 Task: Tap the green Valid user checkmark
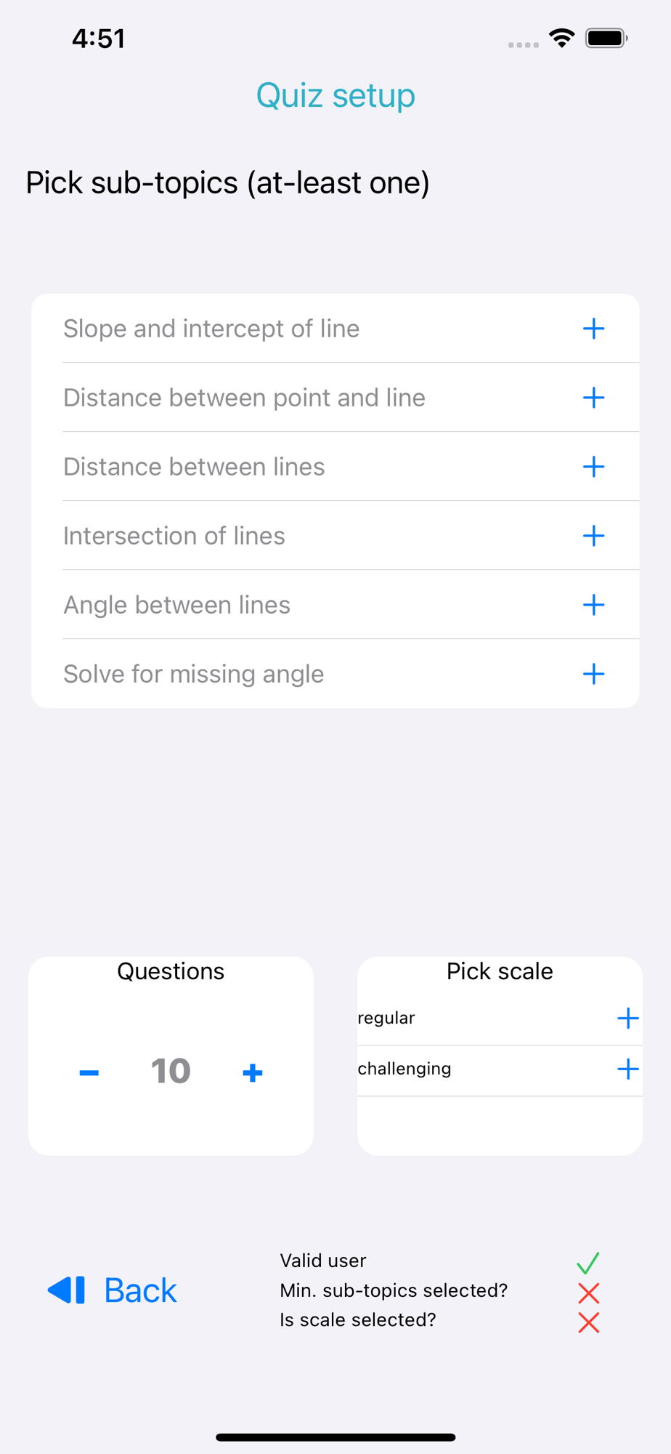588,1263
